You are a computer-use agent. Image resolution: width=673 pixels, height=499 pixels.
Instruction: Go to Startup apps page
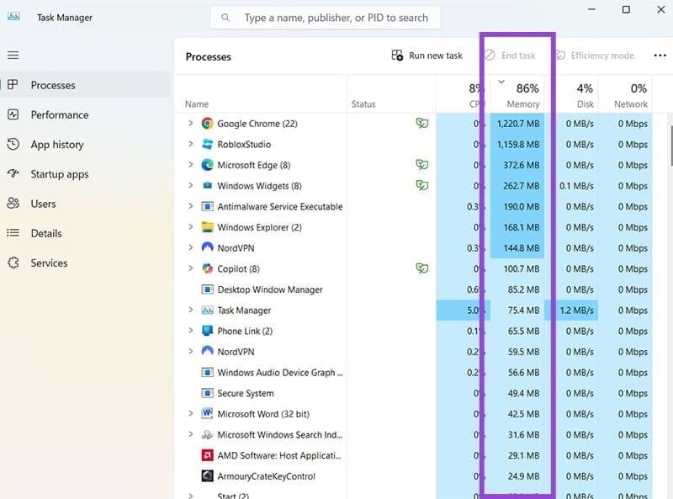(86, 174)
